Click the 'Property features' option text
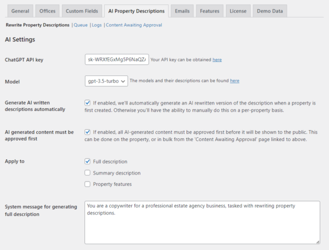The image size is (329, 250). click(x=112, y=184)
